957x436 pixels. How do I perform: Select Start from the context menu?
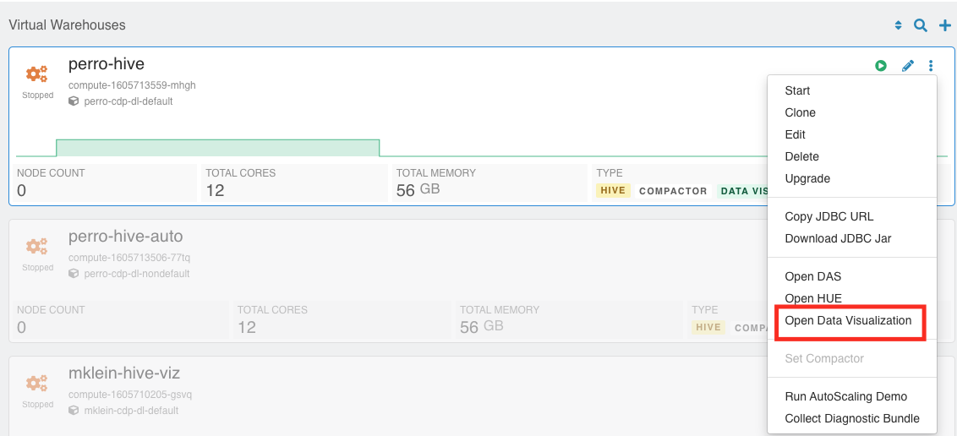click(x=797, y=90)
